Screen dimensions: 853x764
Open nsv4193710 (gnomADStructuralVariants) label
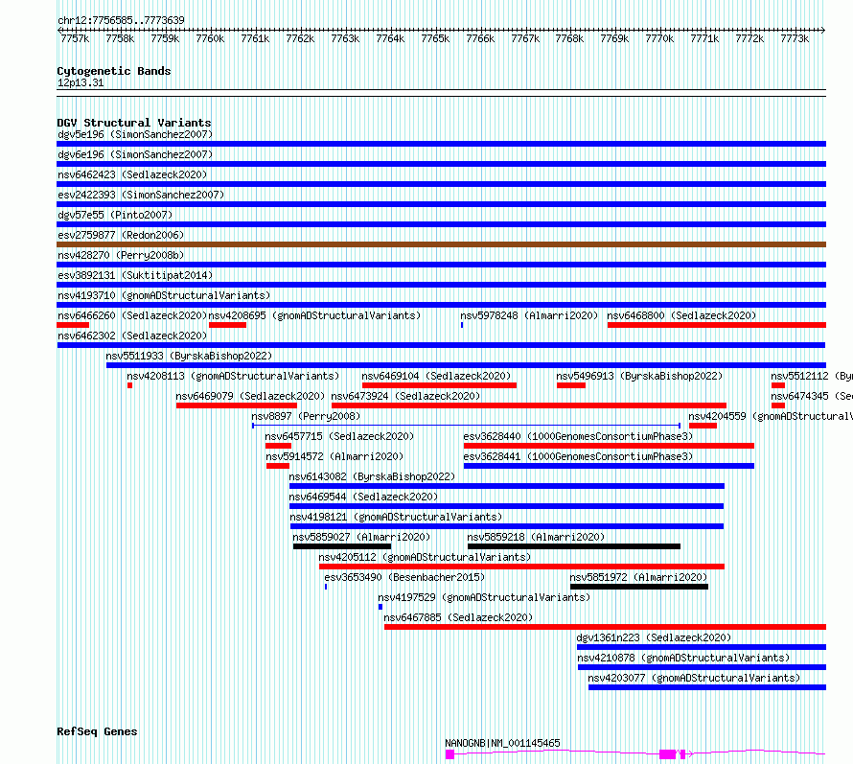point(164,295)
